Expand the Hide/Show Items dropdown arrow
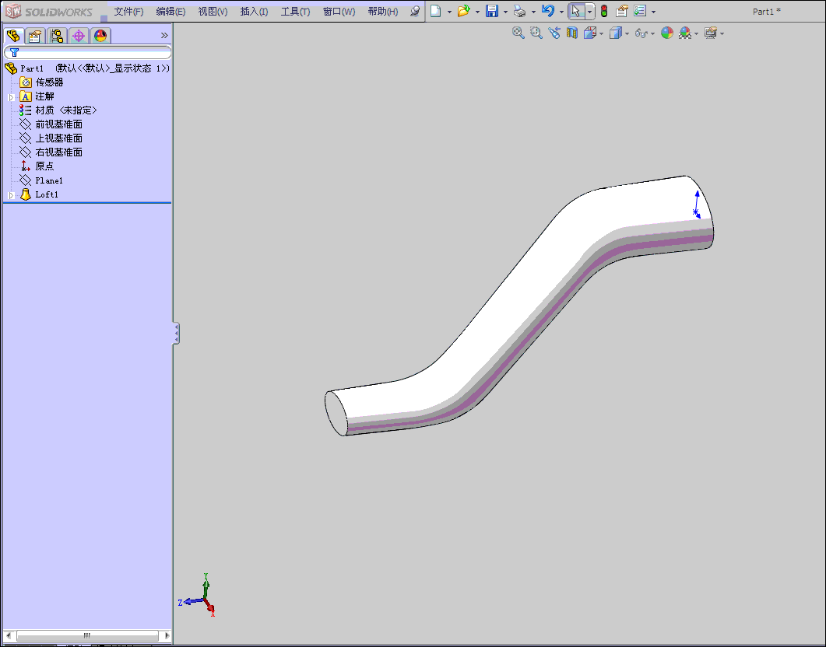 (652, 33)
